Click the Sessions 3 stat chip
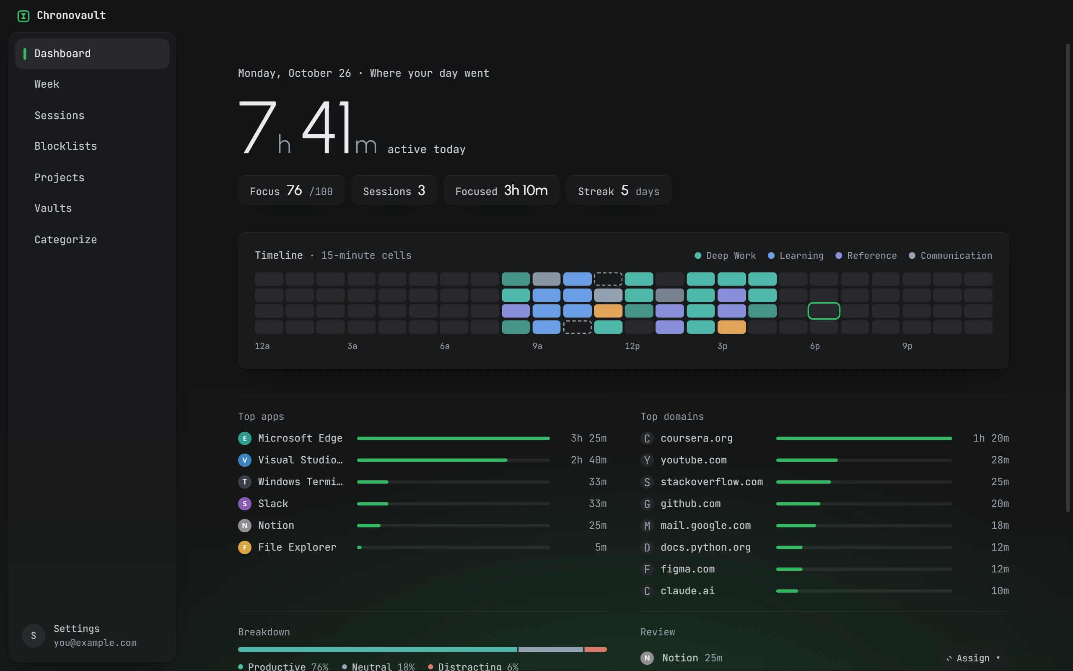1073x671 pixels. [x=394, y=190]
